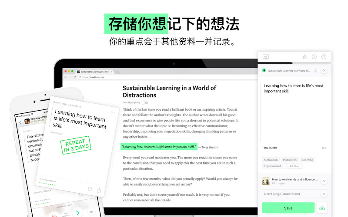This screenshot has height=217, width=348.
Task: Click the Add tag button
Action: point(293,166)
